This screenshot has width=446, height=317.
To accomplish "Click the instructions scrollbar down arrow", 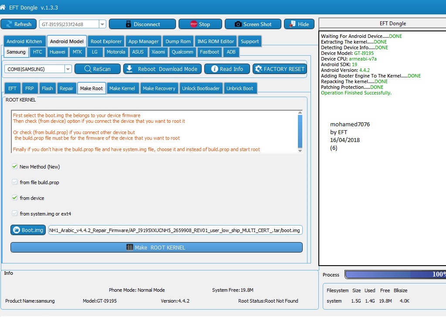I will (300, 150).
